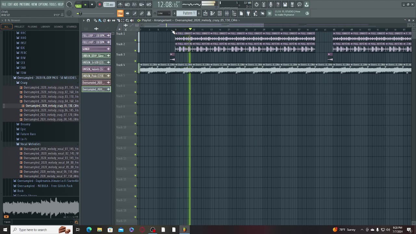Click the Playlist magnet snap icon
The width and height of the screenshot is (416, 234).
point(88,20)
